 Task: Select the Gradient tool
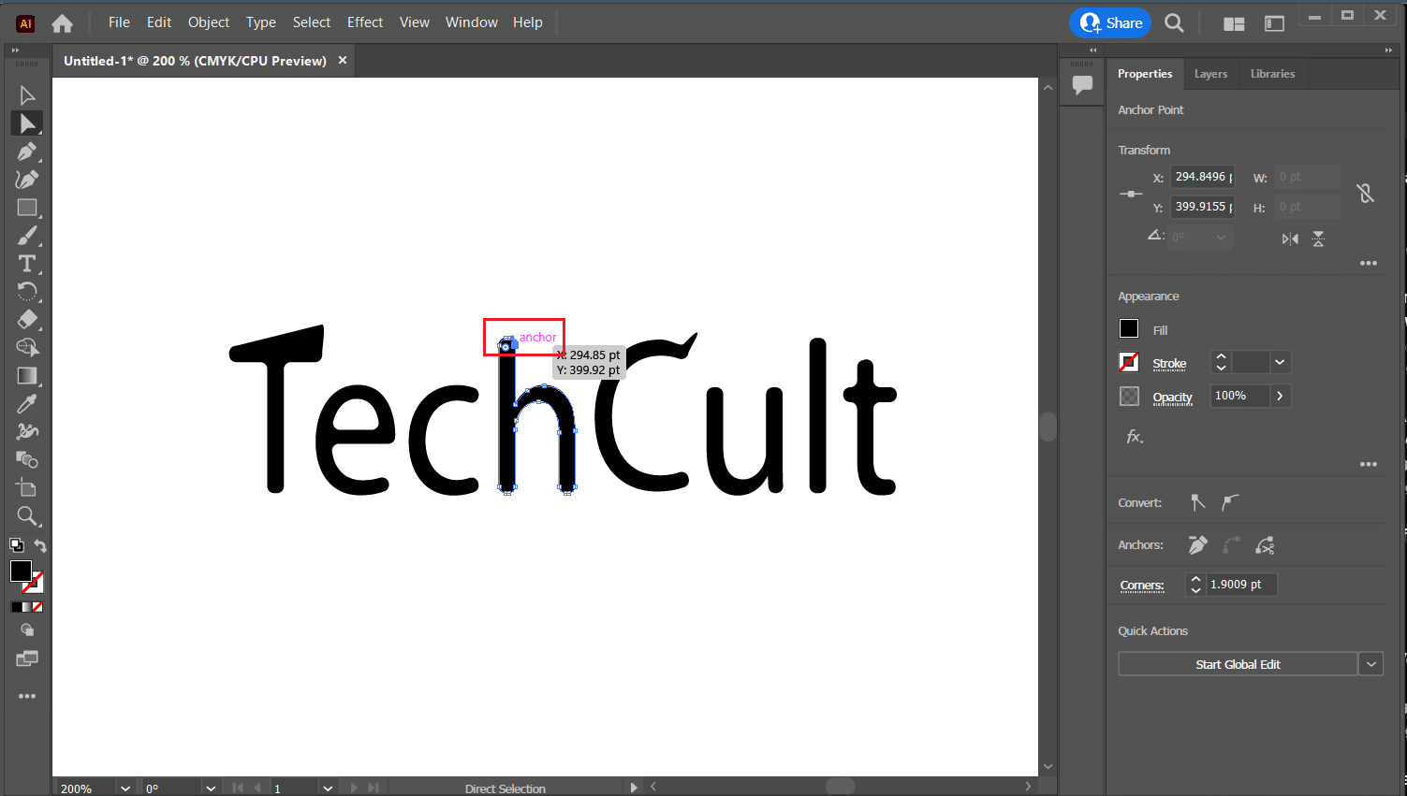pos(27,376)
